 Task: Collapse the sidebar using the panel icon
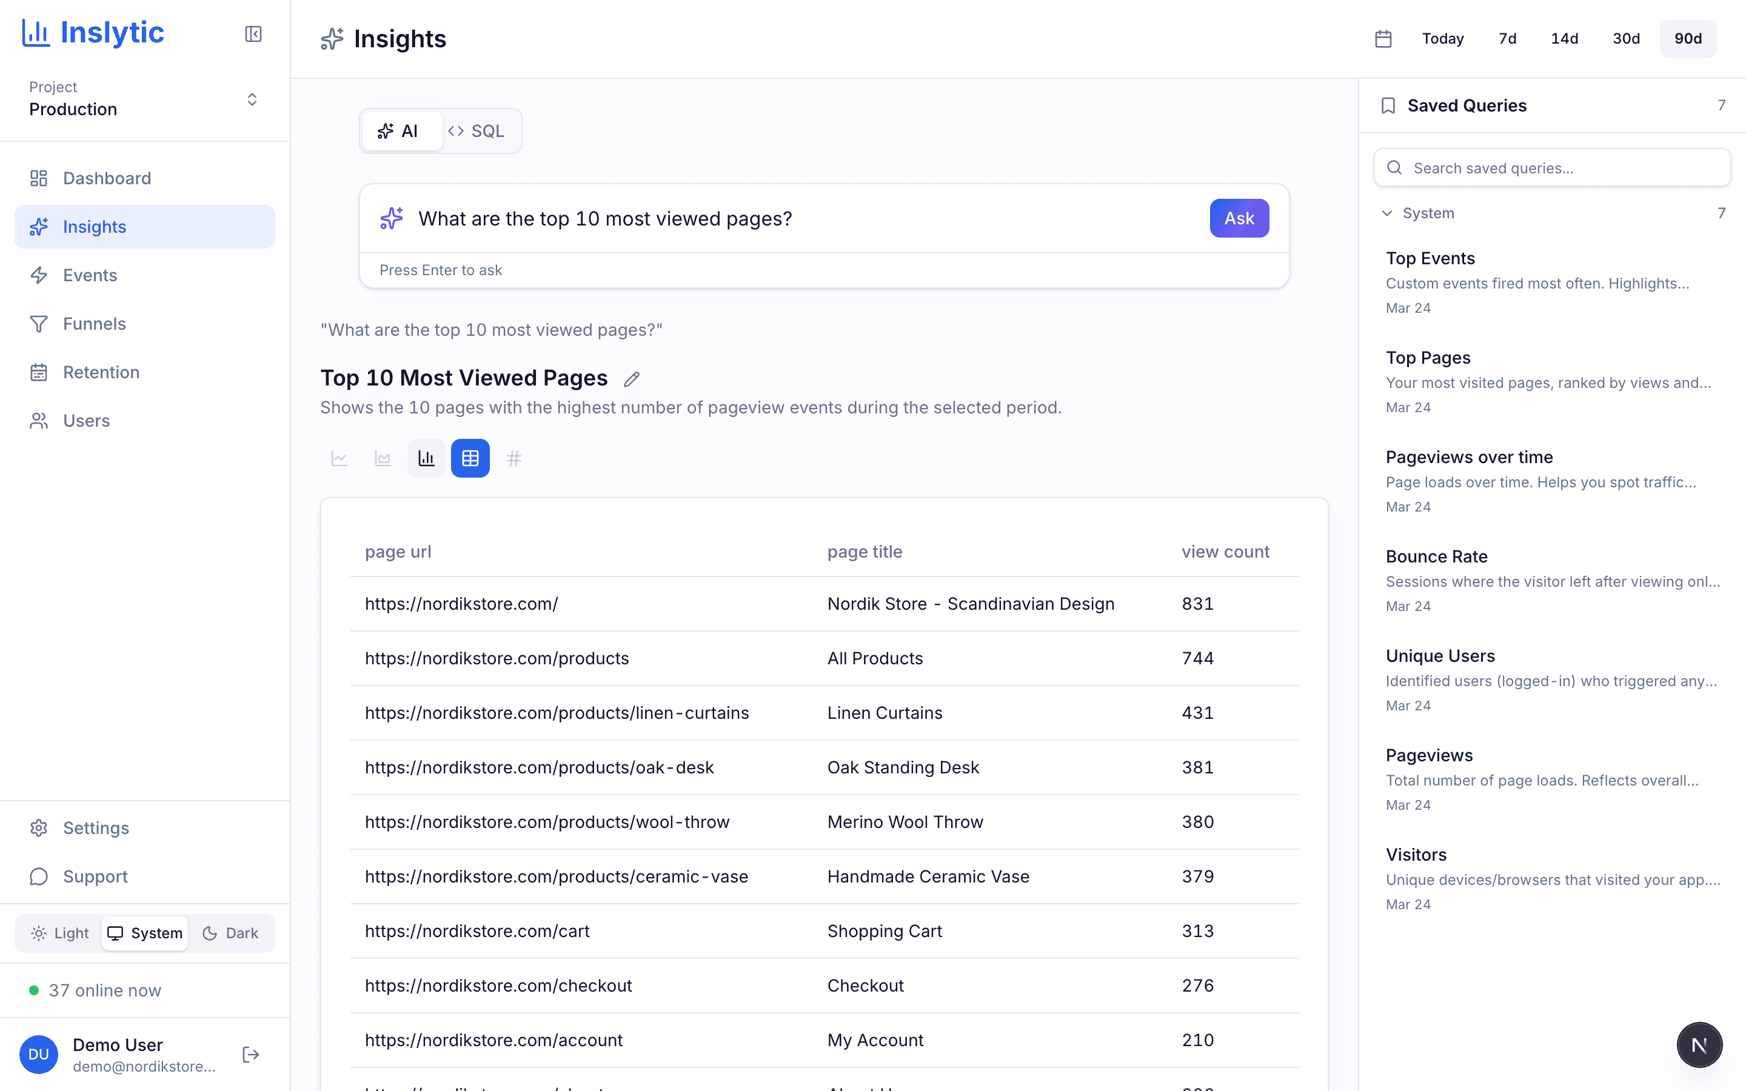pyautogui.click(x=253, y=34)
